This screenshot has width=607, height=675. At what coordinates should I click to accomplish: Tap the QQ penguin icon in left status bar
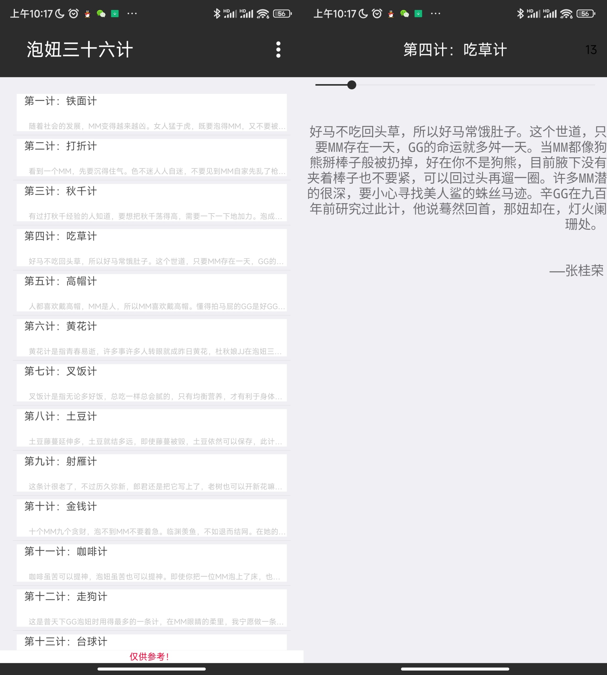(x=87, y=14)
